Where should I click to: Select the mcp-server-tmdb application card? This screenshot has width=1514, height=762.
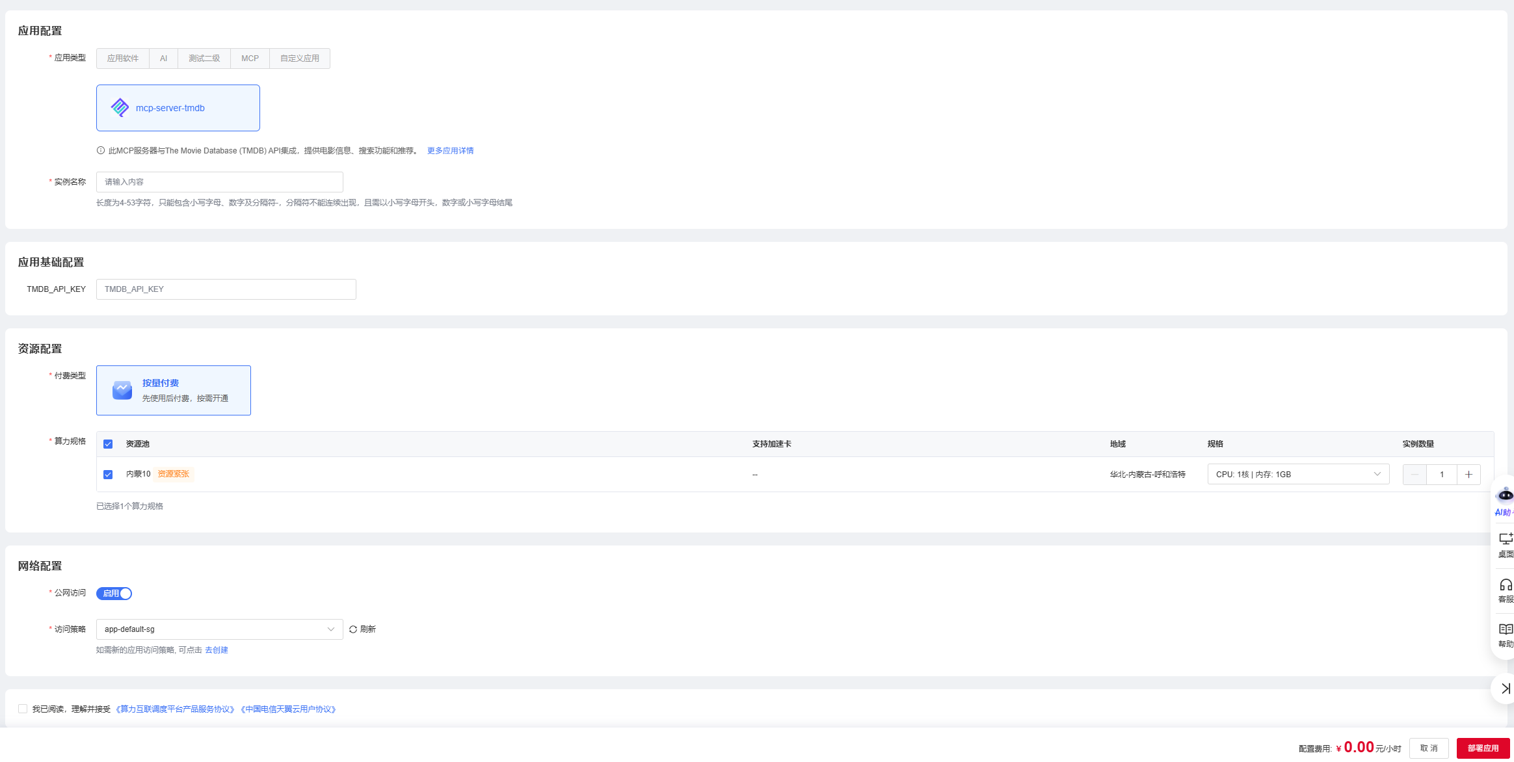pyautogui.click(x=178, y=108)
